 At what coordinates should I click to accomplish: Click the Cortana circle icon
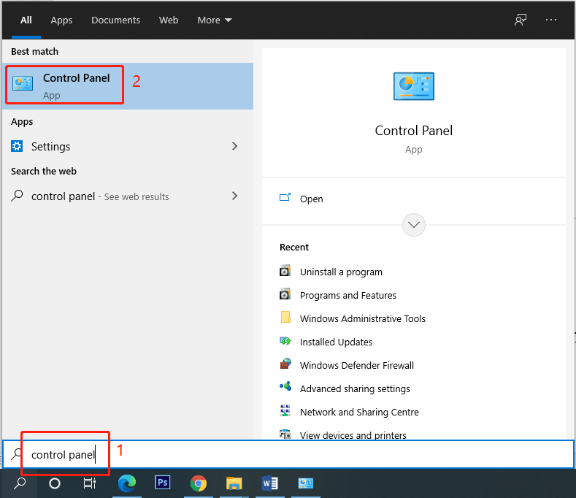coord(55,483)
